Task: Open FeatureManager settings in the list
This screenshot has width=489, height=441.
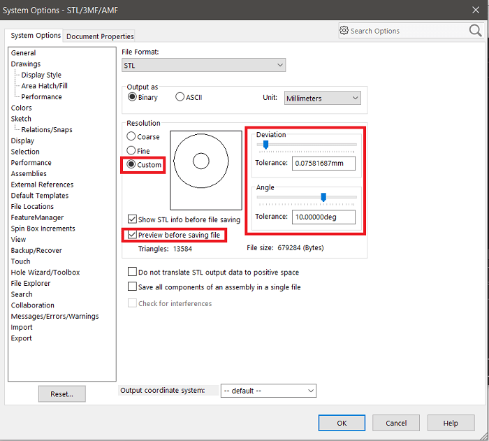Action: 37,217
